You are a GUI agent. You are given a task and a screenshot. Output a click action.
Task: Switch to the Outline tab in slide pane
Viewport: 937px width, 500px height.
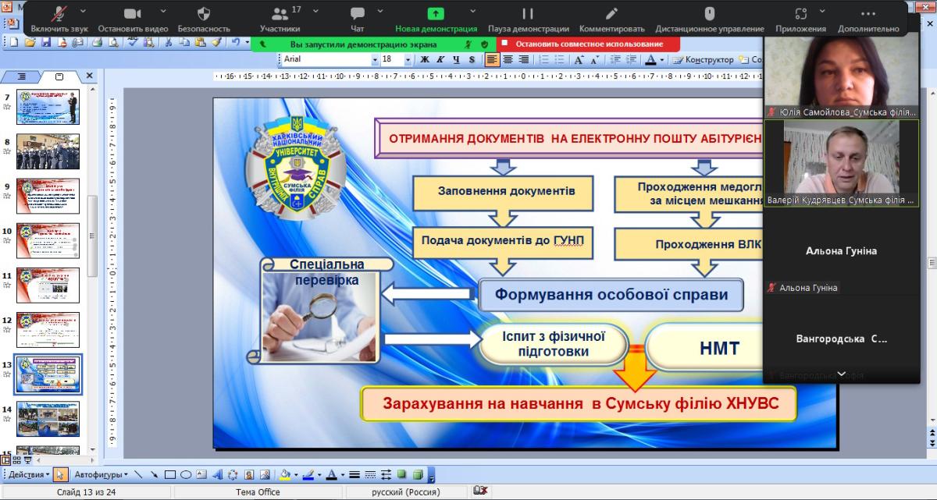tap(22, 76)
